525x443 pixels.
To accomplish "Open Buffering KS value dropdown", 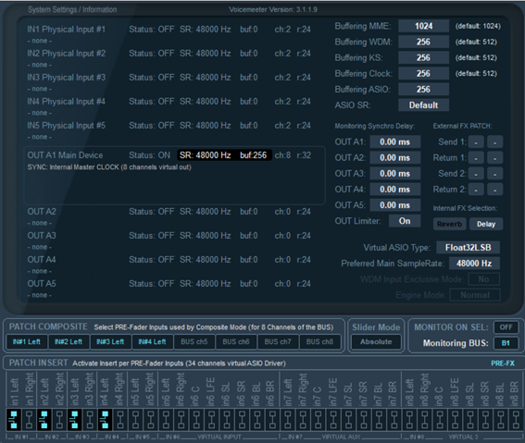I will [x=423, y=57].
